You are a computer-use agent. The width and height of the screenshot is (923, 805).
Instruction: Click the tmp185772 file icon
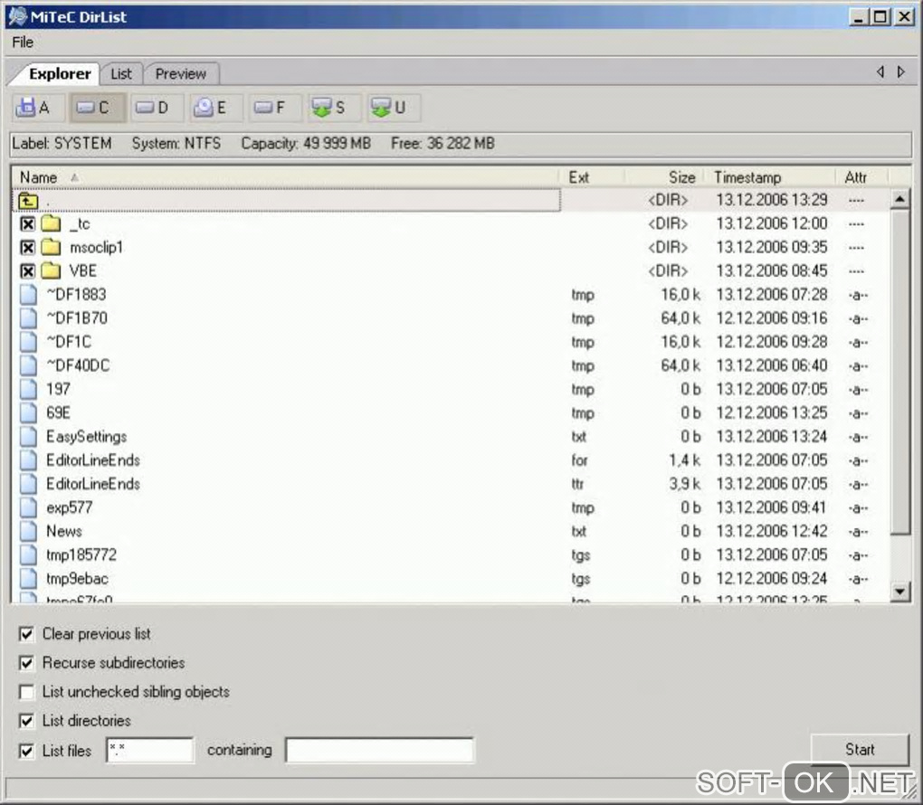(x=28, y=555)
